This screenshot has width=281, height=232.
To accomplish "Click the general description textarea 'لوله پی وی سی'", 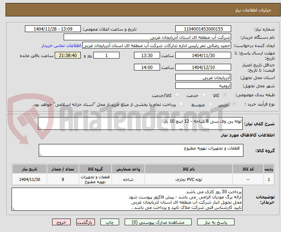I will point(140,123).
